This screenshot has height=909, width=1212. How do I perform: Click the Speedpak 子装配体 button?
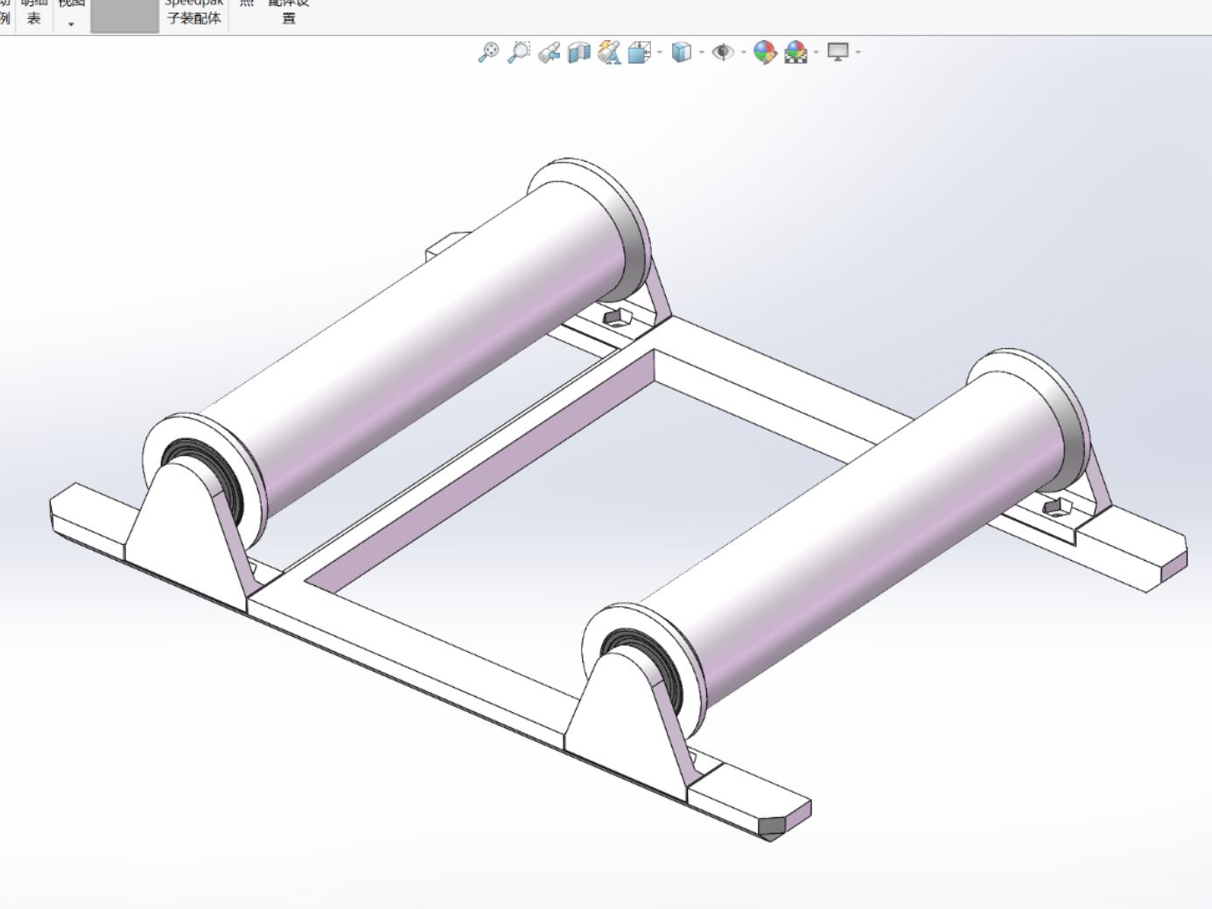tap(194, 12)
